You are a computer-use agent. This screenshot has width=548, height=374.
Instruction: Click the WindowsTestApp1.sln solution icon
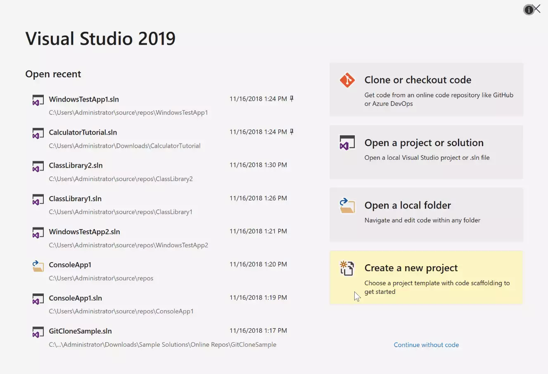38,100
